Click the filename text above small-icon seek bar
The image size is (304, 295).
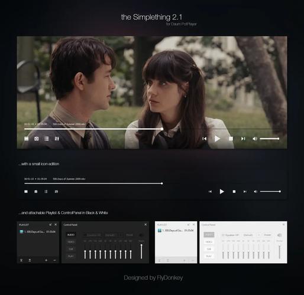pos(69,179)
